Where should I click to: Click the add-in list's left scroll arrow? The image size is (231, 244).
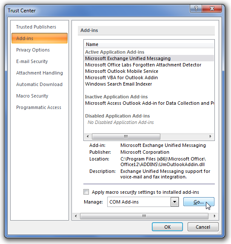click(88, 136)
